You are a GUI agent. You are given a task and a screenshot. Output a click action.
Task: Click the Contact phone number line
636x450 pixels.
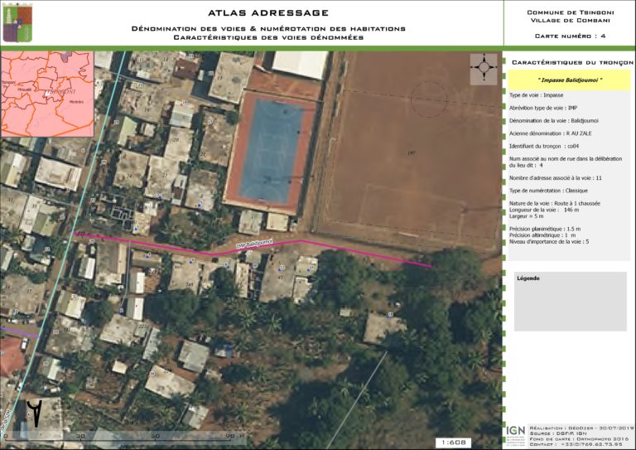[x=576, y=444]
